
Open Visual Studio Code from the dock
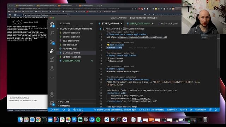pos(107,120)
